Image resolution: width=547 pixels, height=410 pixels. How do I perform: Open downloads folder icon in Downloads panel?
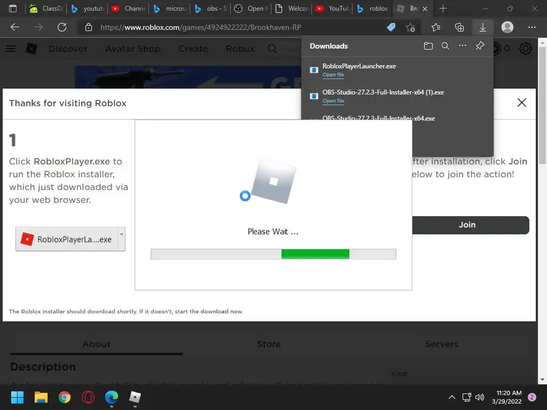pyautogui.click(x=428, y=46)
